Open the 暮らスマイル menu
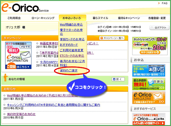This screenshot has width=171, height=126. pos(100,18)
